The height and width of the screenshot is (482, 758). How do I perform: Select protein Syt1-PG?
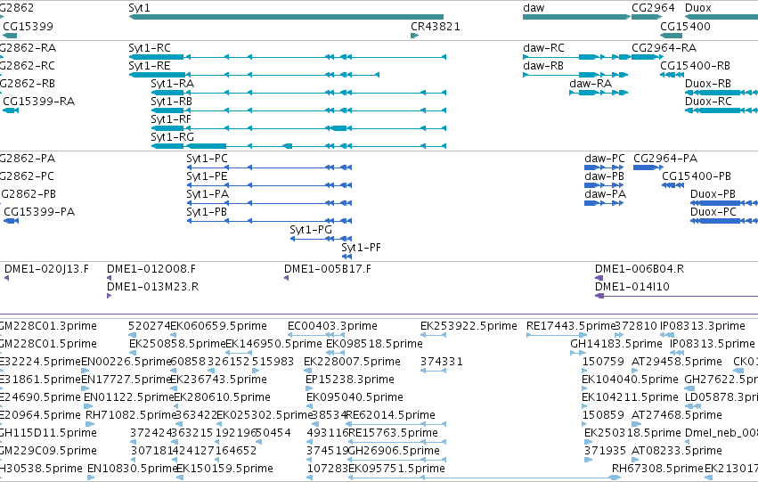click(321, 239)
